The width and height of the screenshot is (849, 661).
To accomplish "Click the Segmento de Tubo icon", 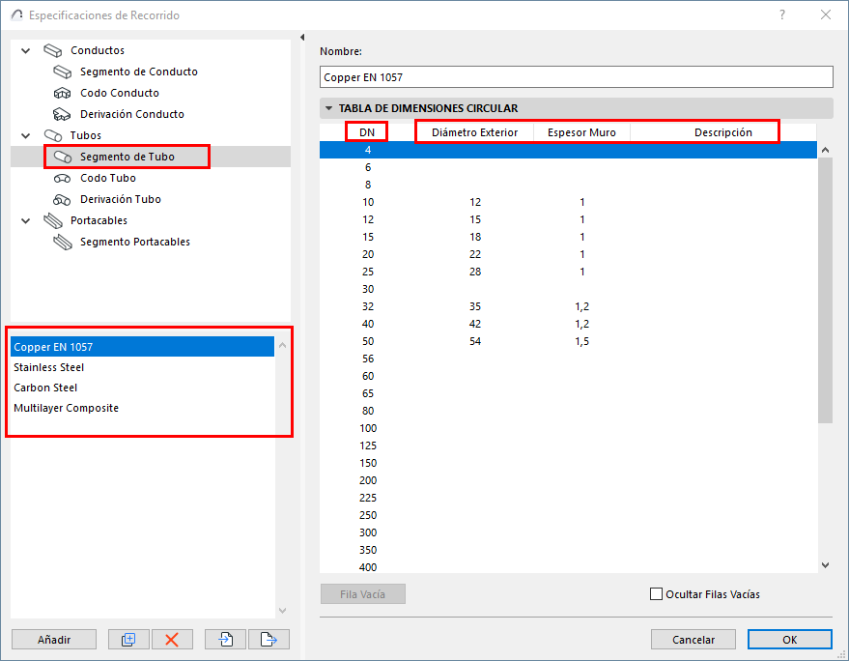I will tap(62, 158).
